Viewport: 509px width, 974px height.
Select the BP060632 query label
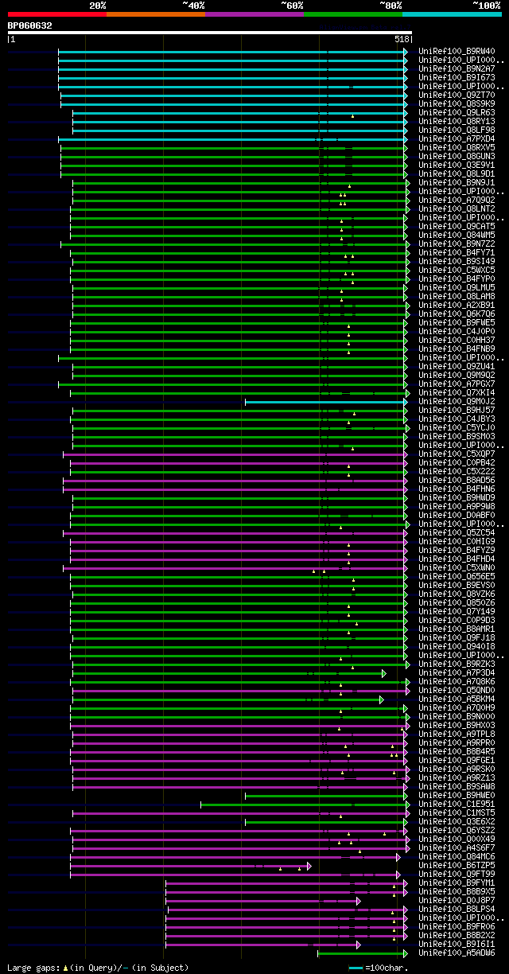pyautogui.click(x=30, y=25)
